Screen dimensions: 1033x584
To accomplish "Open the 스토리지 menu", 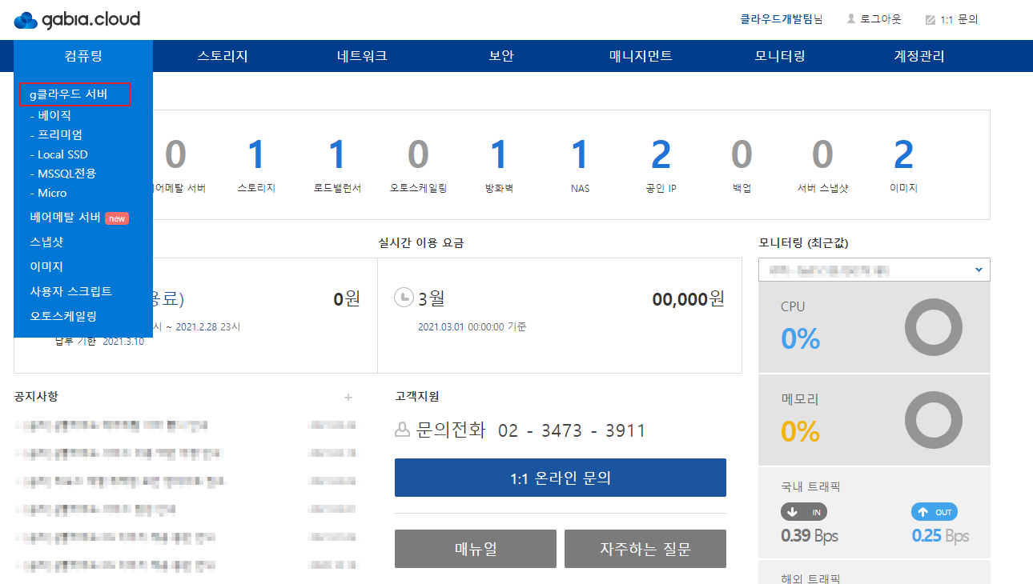I will 223,56.
